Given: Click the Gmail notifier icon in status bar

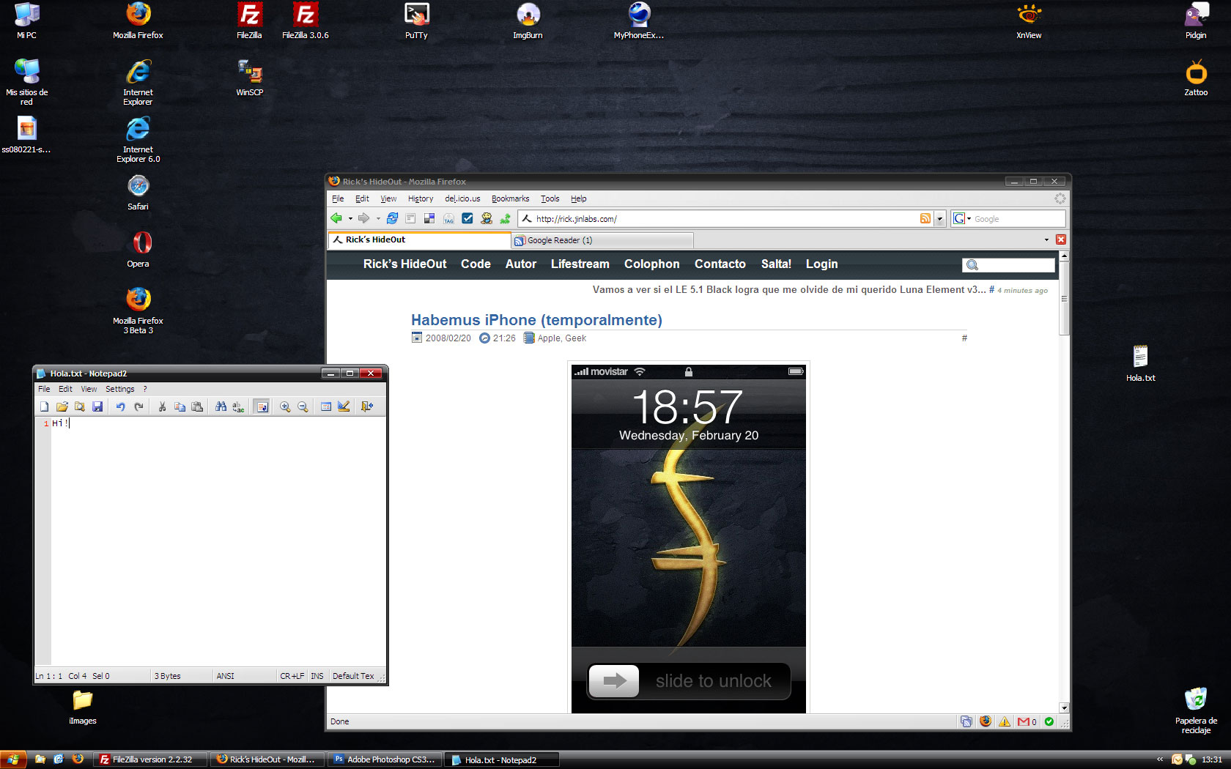Looking at the screenshot, I should [1024, 721].
